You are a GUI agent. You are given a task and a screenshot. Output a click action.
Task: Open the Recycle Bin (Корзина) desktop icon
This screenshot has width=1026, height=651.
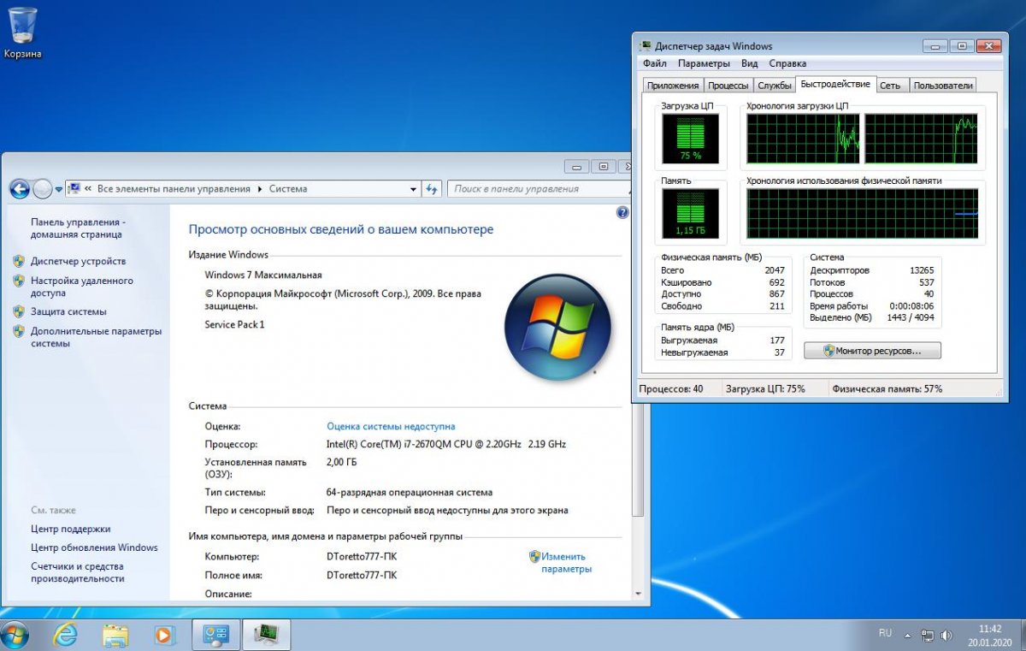pyautogui.click(x=23, y=33)
